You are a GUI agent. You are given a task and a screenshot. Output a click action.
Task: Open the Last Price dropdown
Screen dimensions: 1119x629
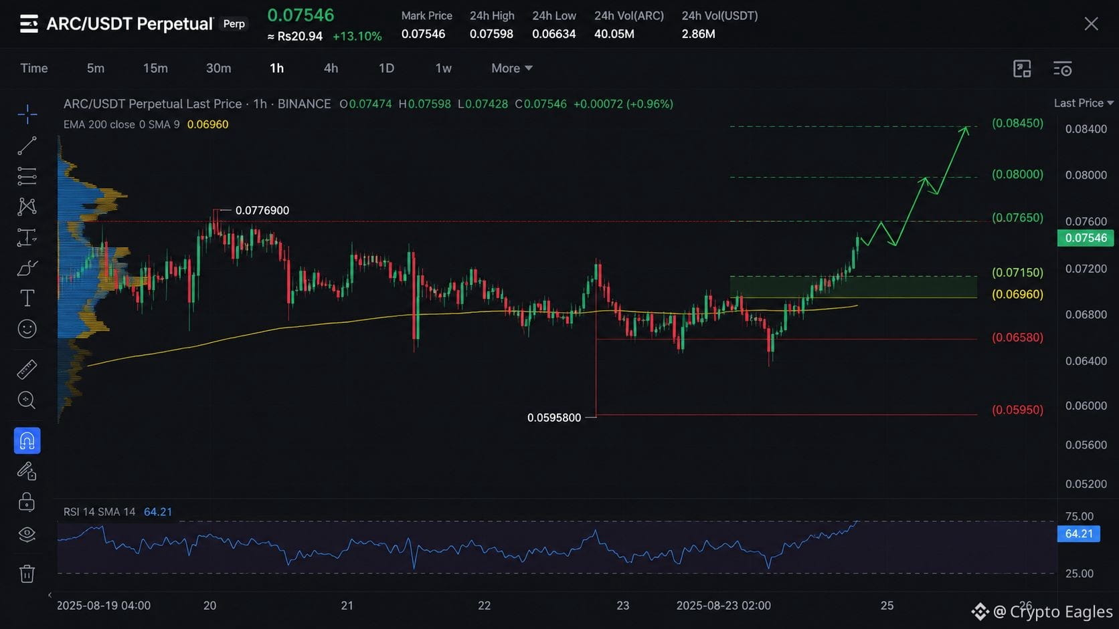pos(1084,103)
